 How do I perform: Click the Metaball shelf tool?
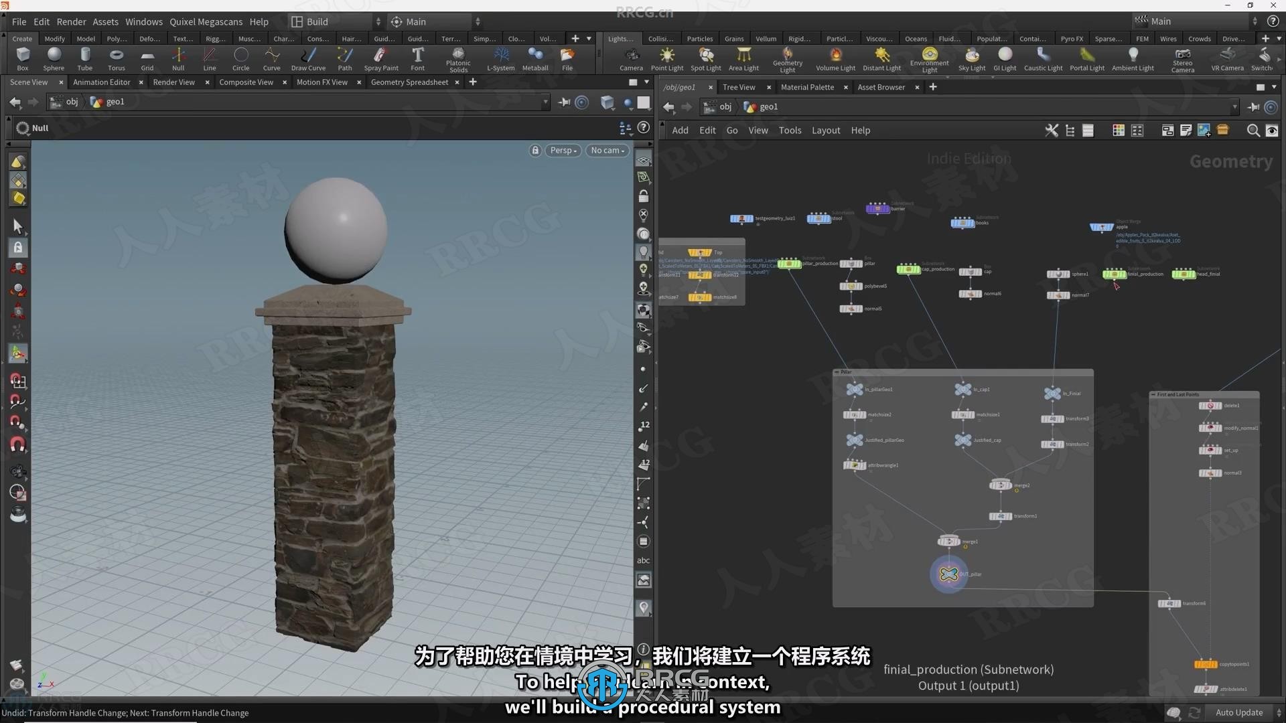[x=535, y=58]
